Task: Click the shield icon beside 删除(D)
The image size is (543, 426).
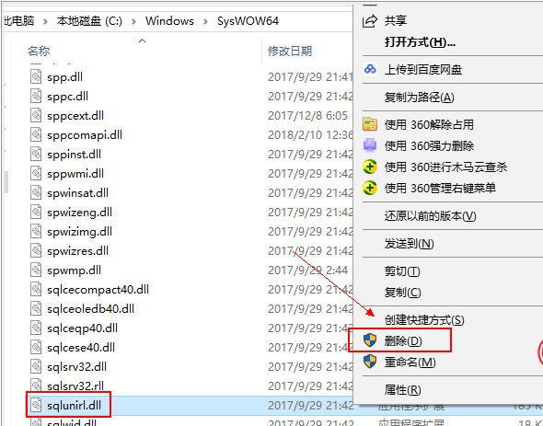Action: pos(369,340)
